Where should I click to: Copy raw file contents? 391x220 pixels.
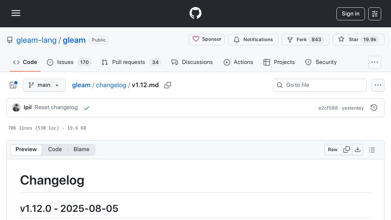click(x=347, y=150)
